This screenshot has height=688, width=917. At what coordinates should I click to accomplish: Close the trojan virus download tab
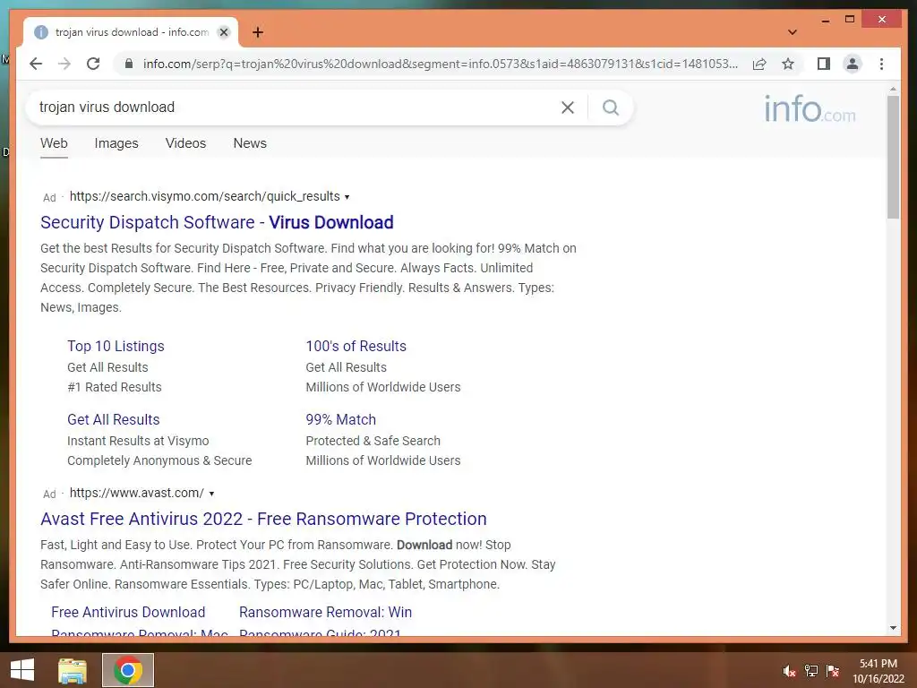[x=223, y=32]
